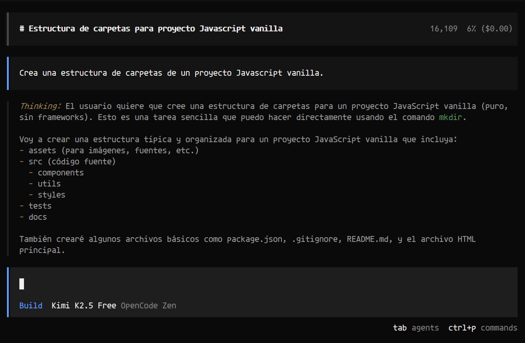
Task: Click the tab agents hint
Action: [x=416, y=328]
